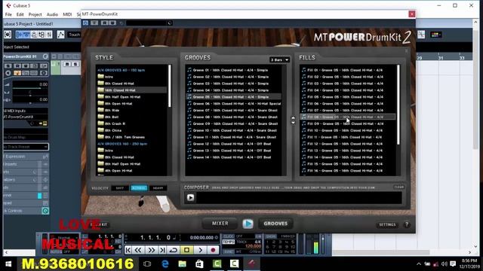This screenshot has width=483, height=271.
Task: Select the Heavy velocity option
Action: [158, 188]
